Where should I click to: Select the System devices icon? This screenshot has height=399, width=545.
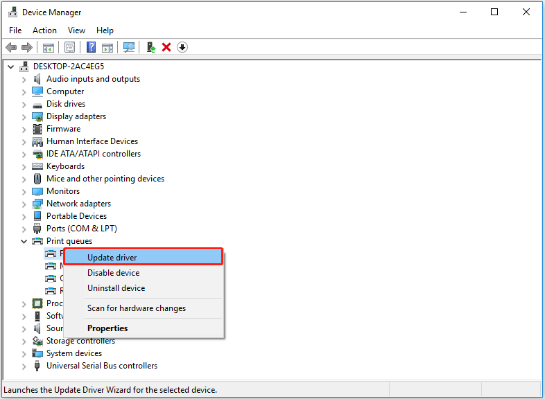tap(37, 353)
